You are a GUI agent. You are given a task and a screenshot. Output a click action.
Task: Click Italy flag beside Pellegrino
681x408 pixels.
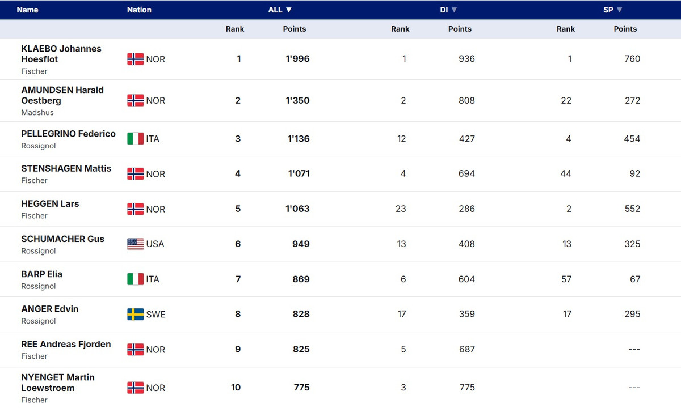click(x=135, y=139)
